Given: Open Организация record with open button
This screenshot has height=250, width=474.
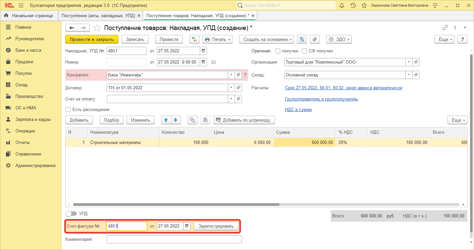Looking at the screenshot, I should click(x=416, y=62).
